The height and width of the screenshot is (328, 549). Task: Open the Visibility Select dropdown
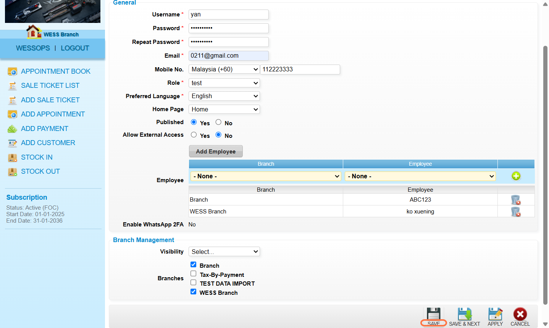coord(224,252)
